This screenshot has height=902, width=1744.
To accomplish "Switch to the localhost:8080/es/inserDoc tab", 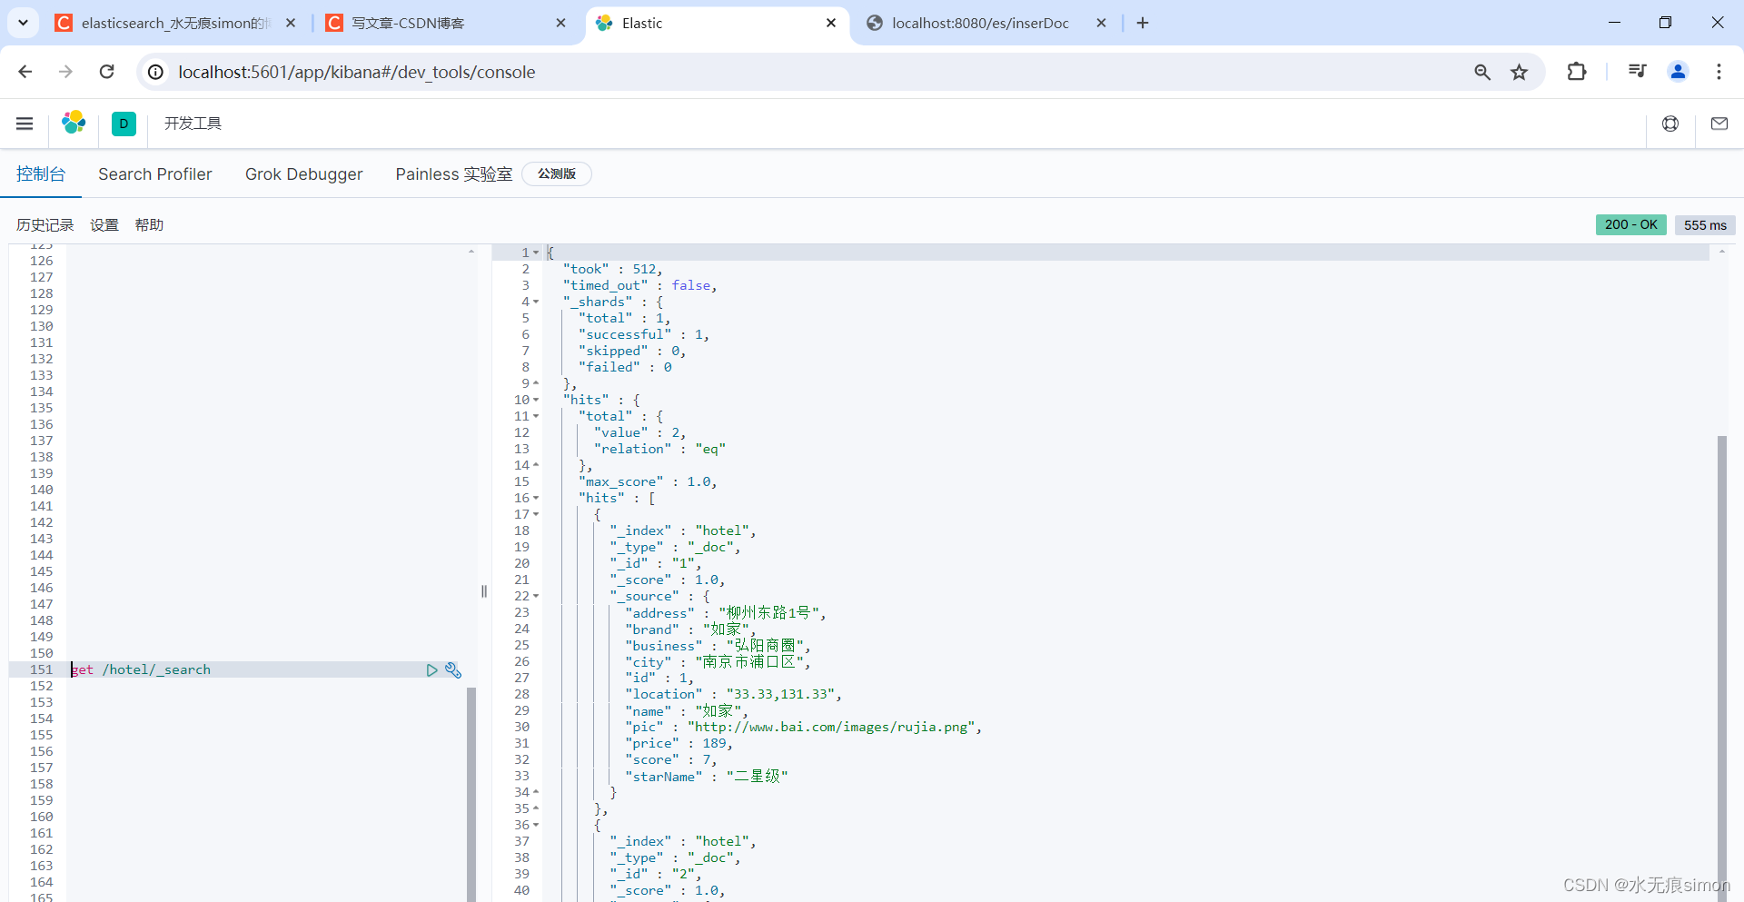I will [x=979, y=23].
